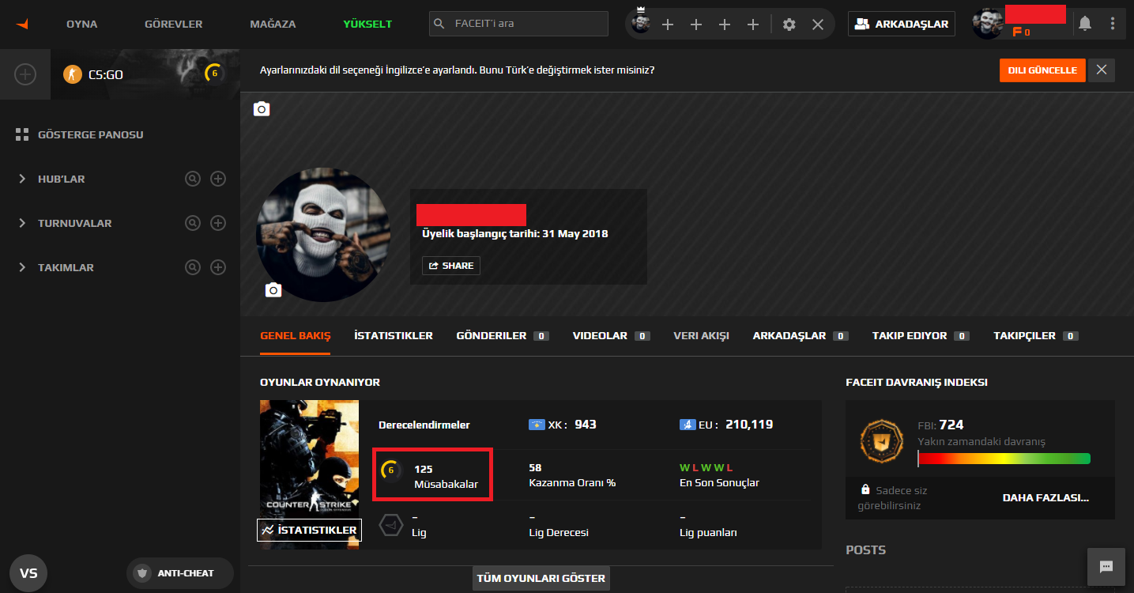Viewport: 1134px width, 593px height.
Task: Click the YÜKSELT upgrade link
Action: [x=367, y=24]
